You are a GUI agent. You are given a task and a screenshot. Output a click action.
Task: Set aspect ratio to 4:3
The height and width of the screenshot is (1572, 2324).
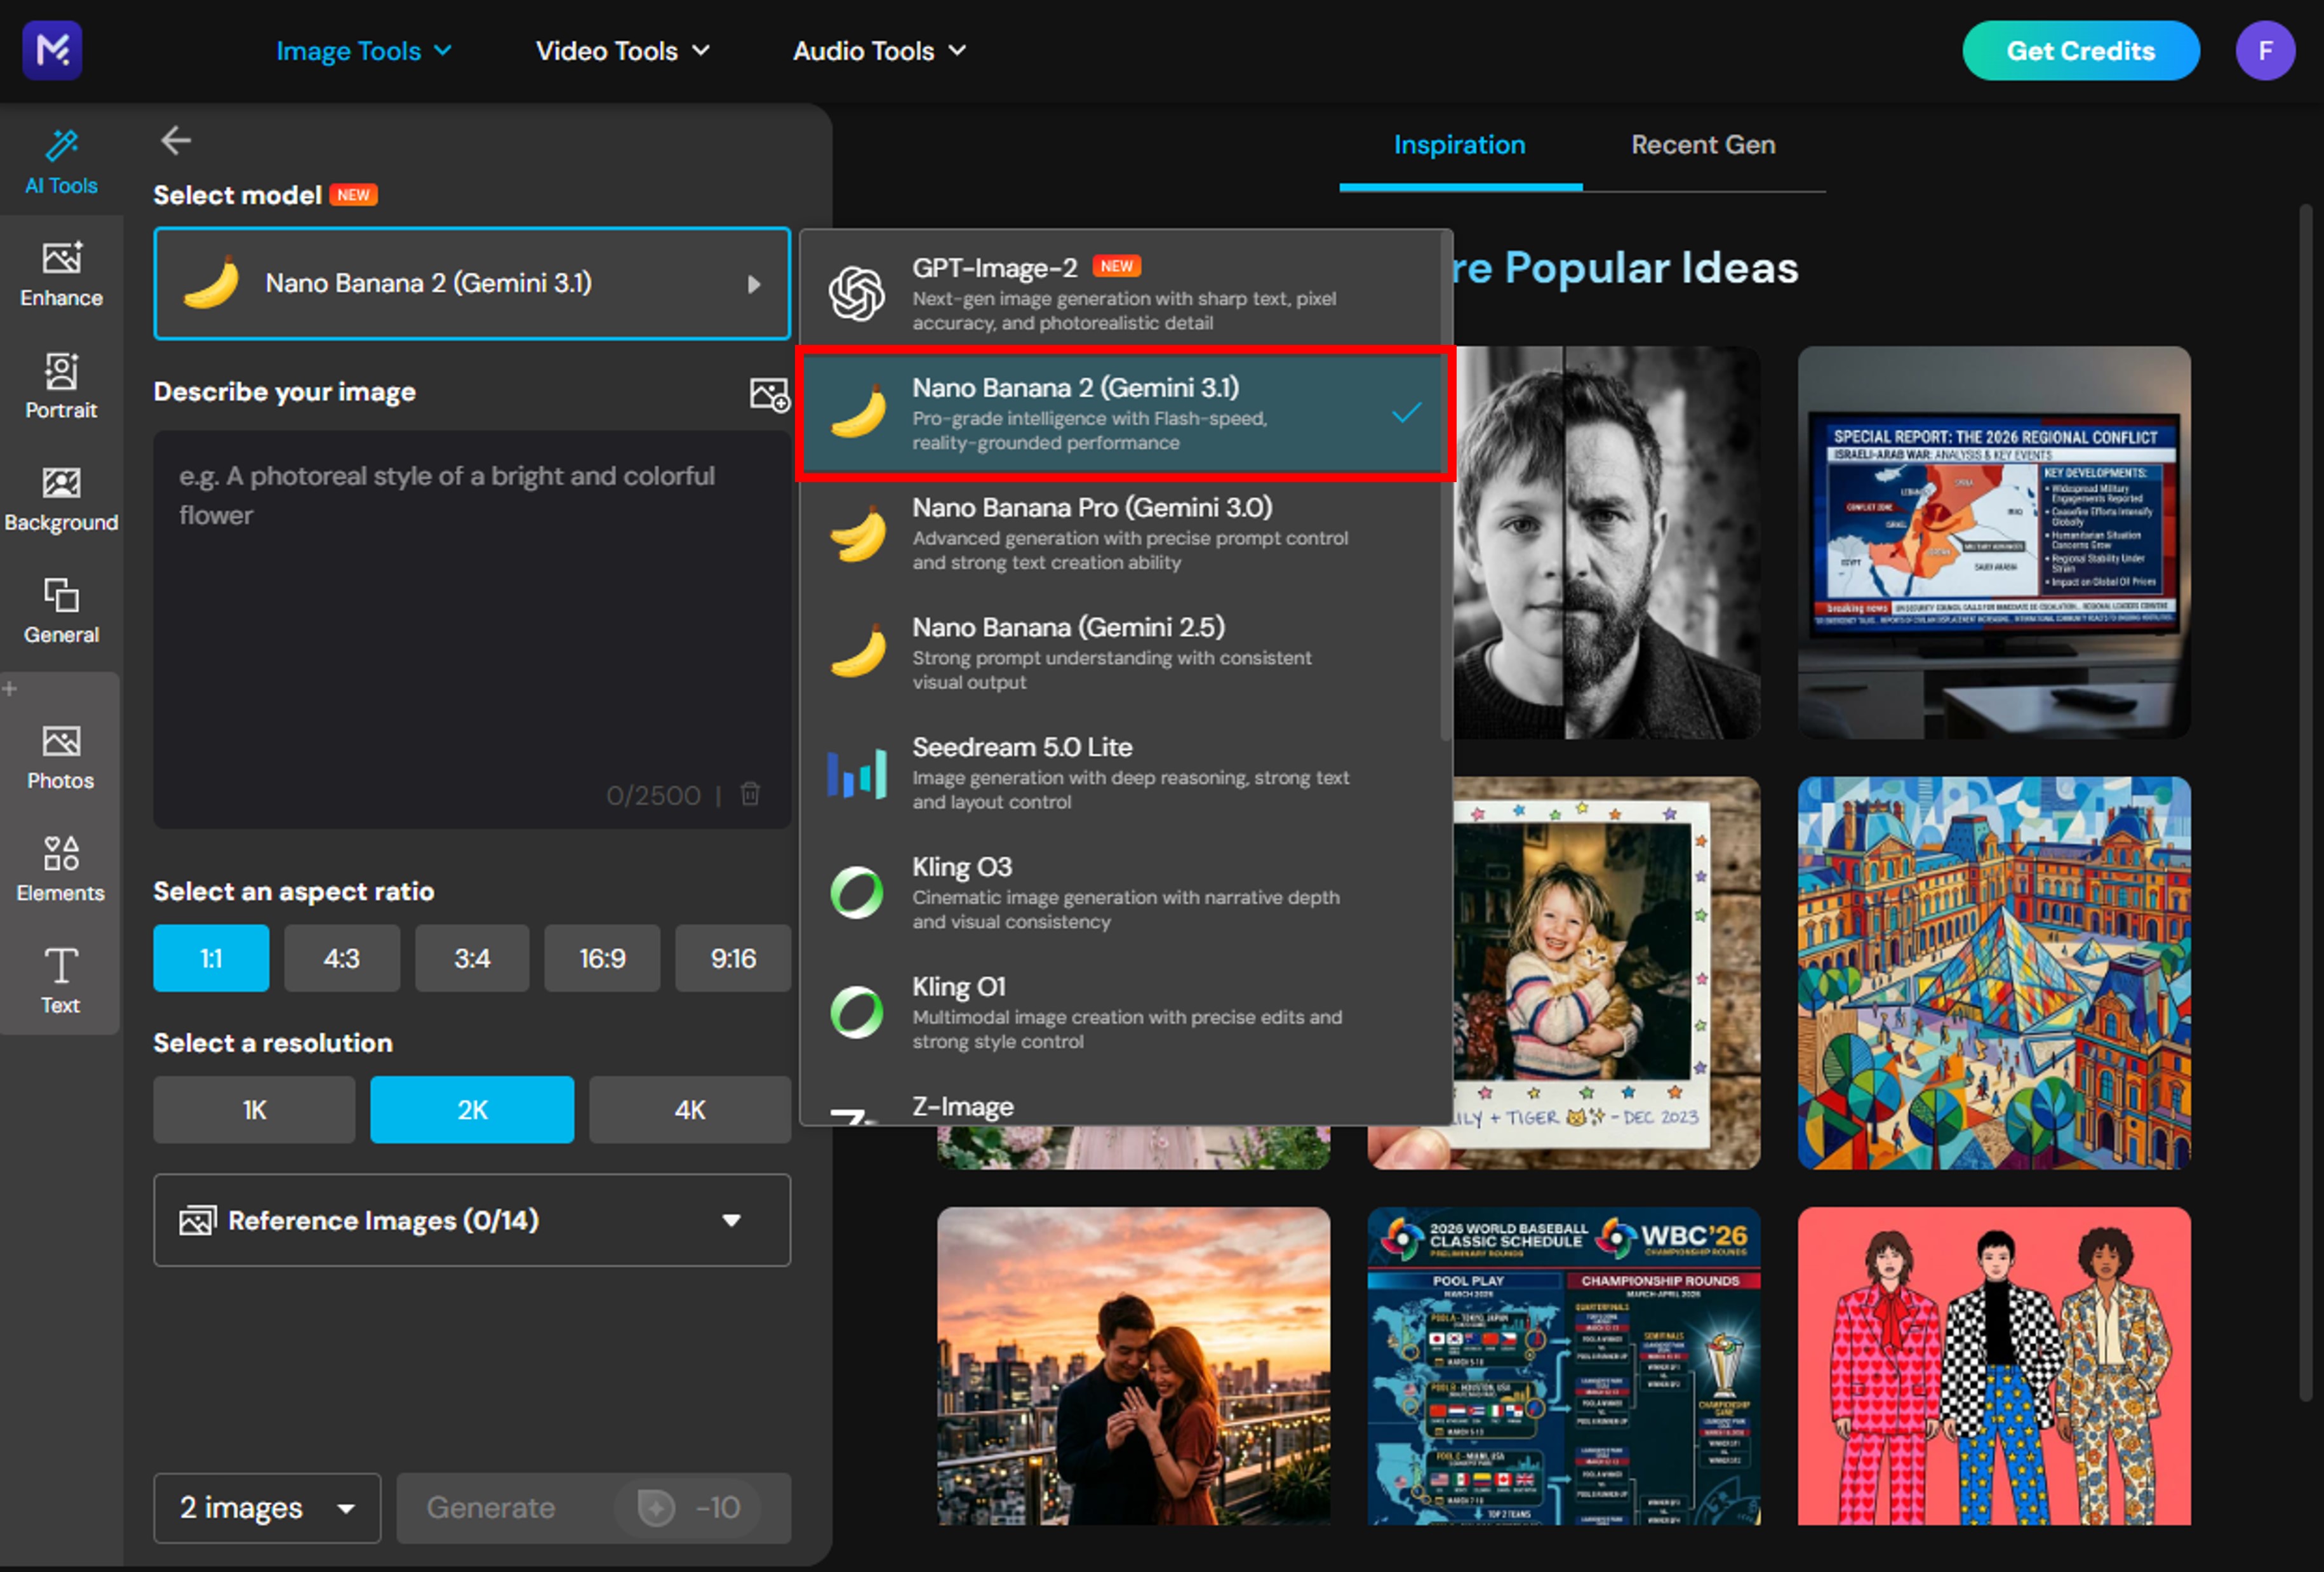342,958
